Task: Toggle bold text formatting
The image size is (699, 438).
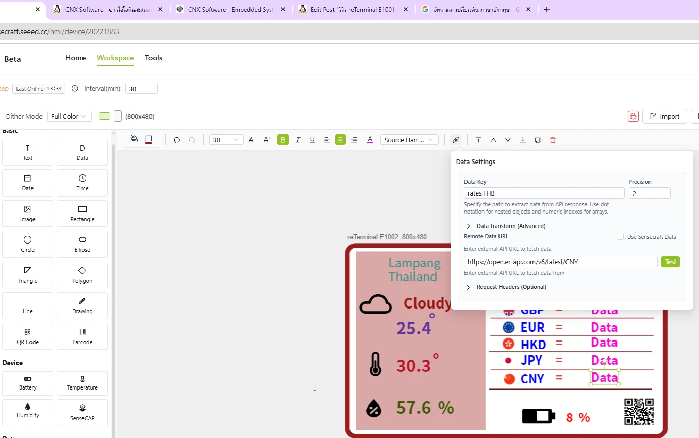Action: [283, 140]
